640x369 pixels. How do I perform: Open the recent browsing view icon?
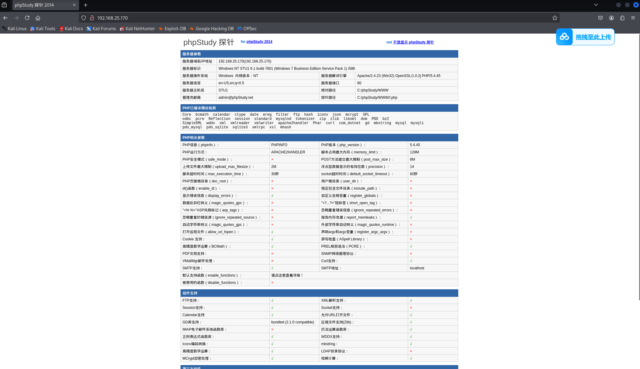pyautogui.click(x=4, y=5)
